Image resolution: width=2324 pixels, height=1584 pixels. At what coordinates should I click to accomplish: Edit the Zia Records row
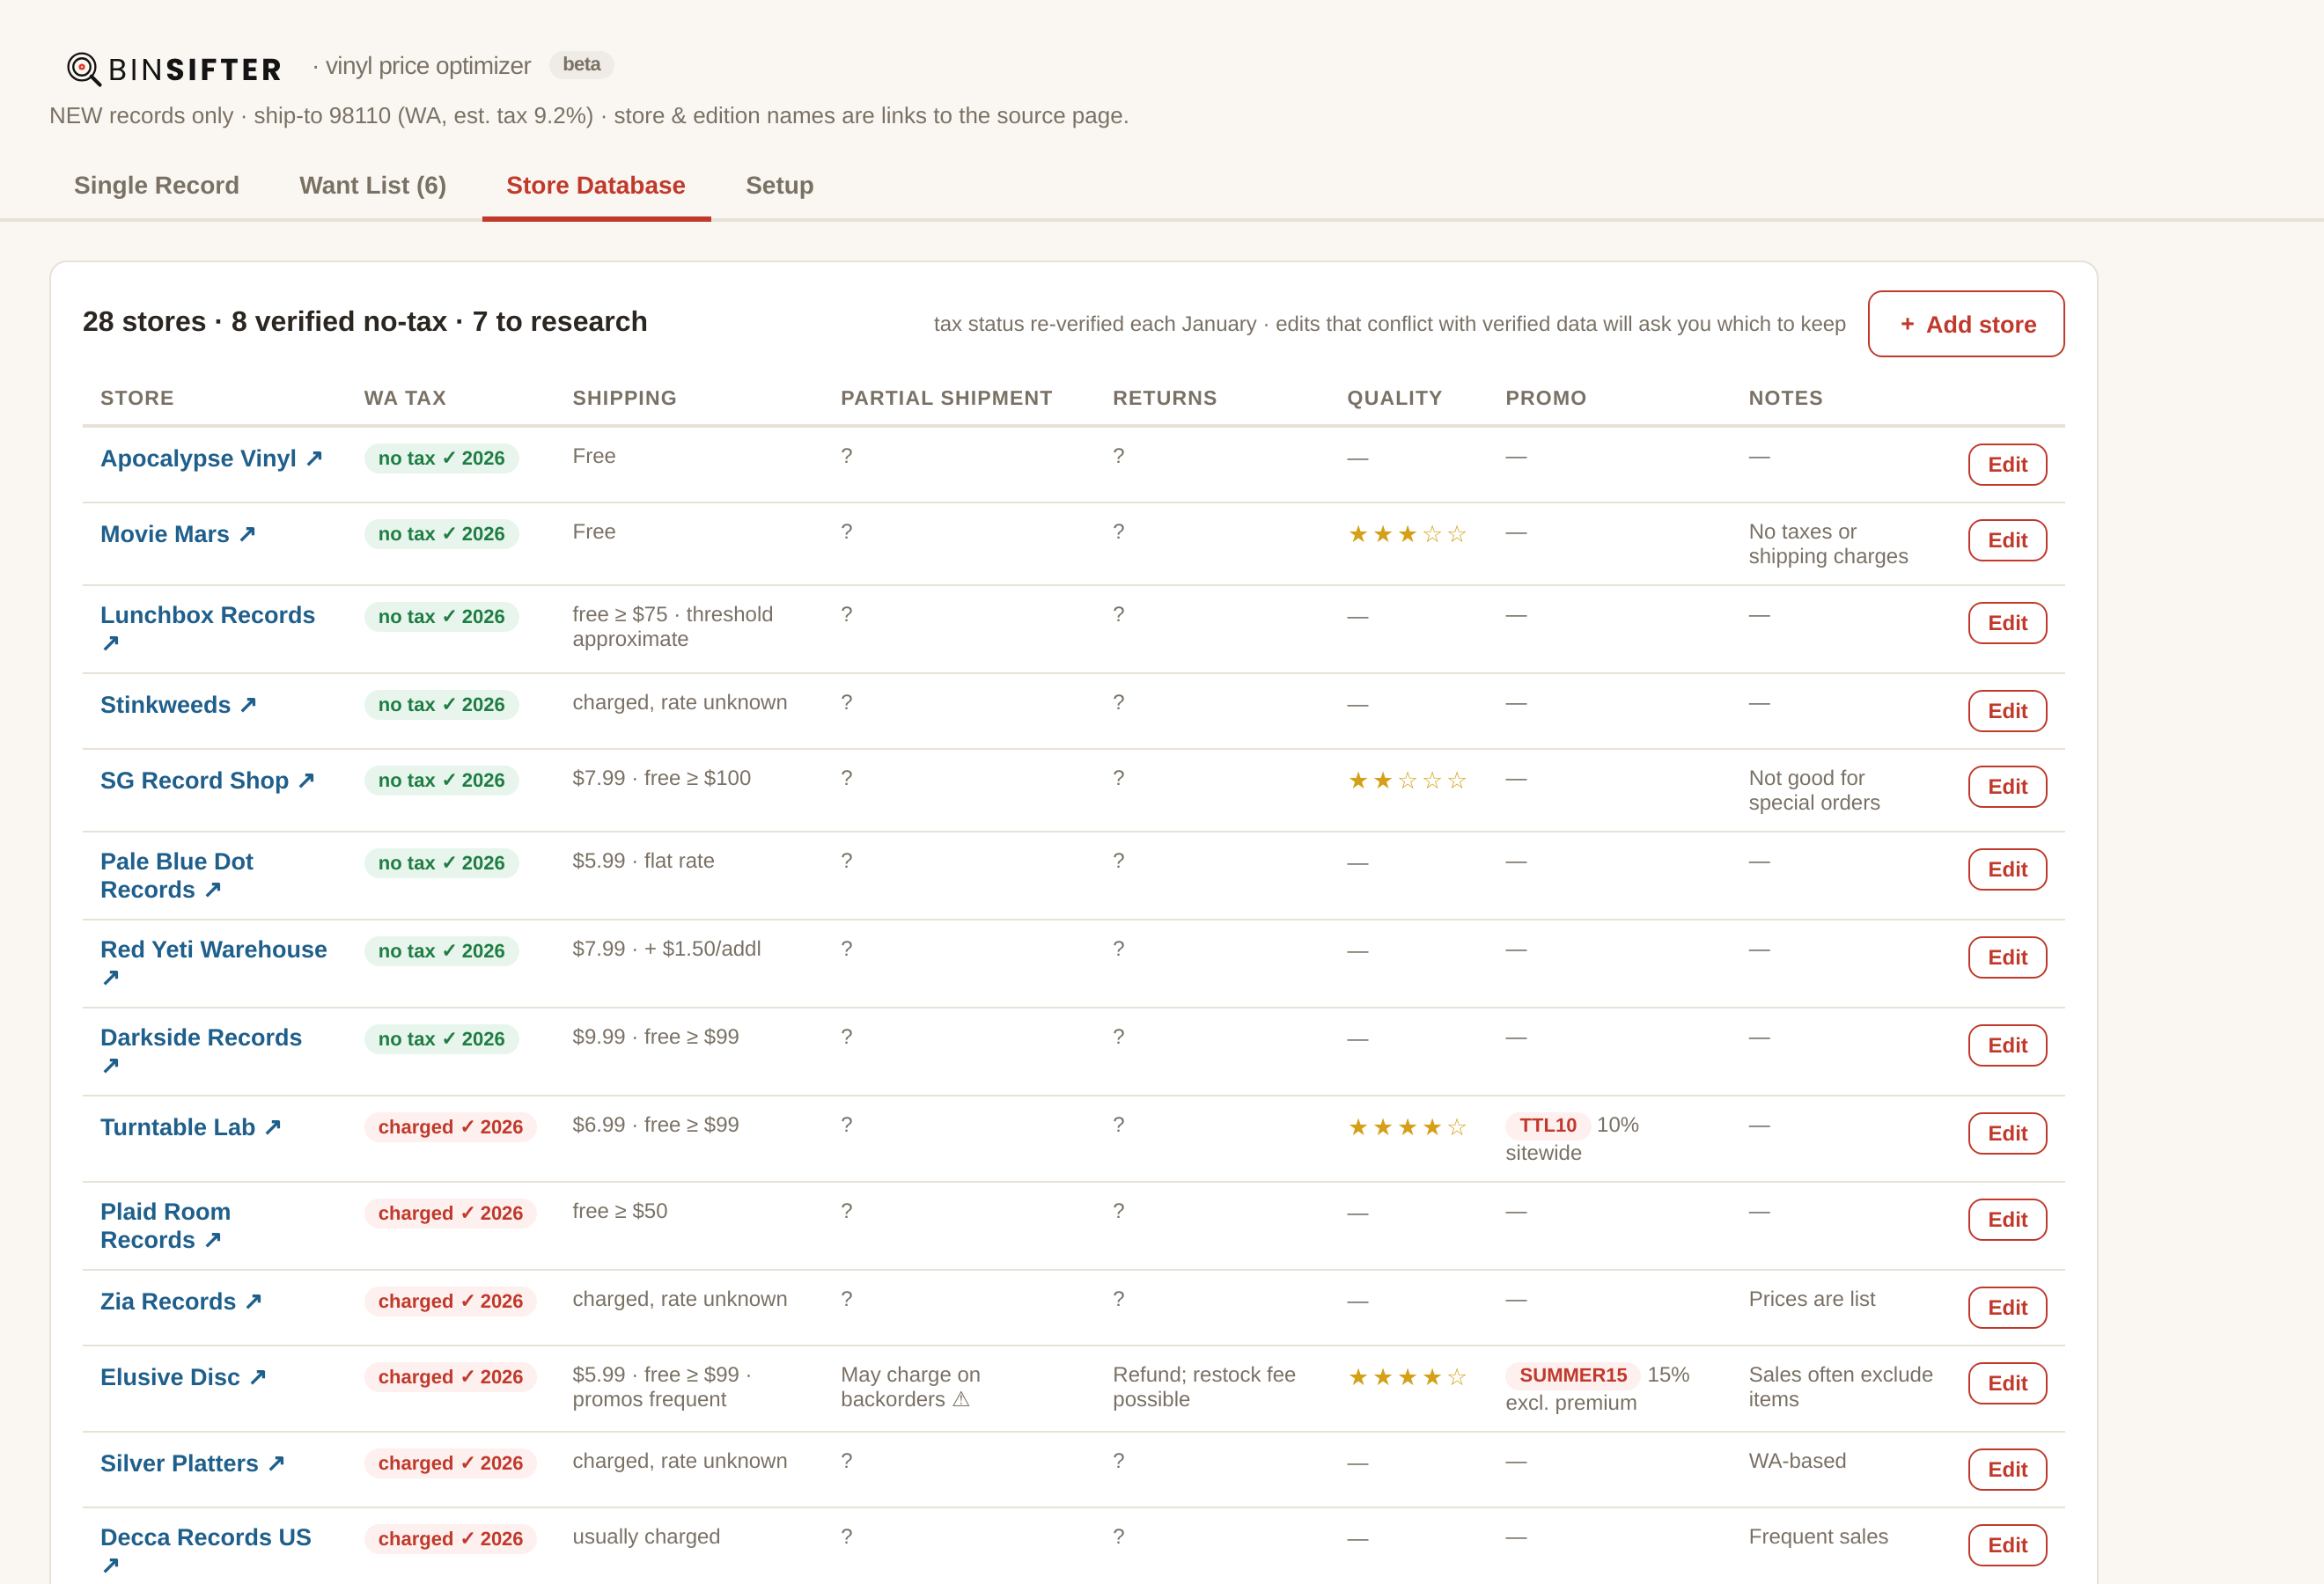[2007, 1309]
